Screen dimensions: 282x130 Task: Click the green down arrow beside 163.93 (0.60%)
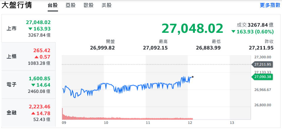pyautogui.click(x=233, y=32)
